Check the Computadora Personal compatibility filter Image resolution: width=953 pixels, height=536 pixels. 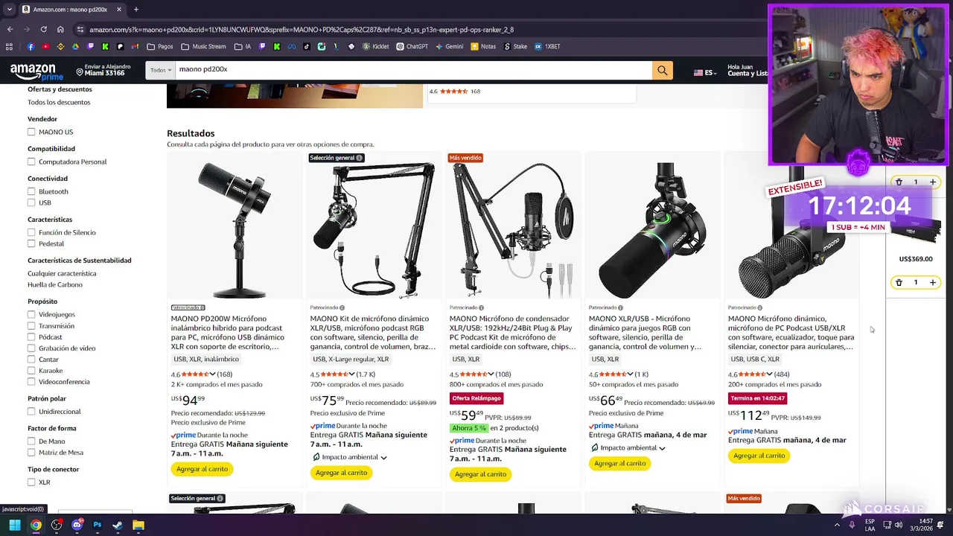[x=31, y=162]
